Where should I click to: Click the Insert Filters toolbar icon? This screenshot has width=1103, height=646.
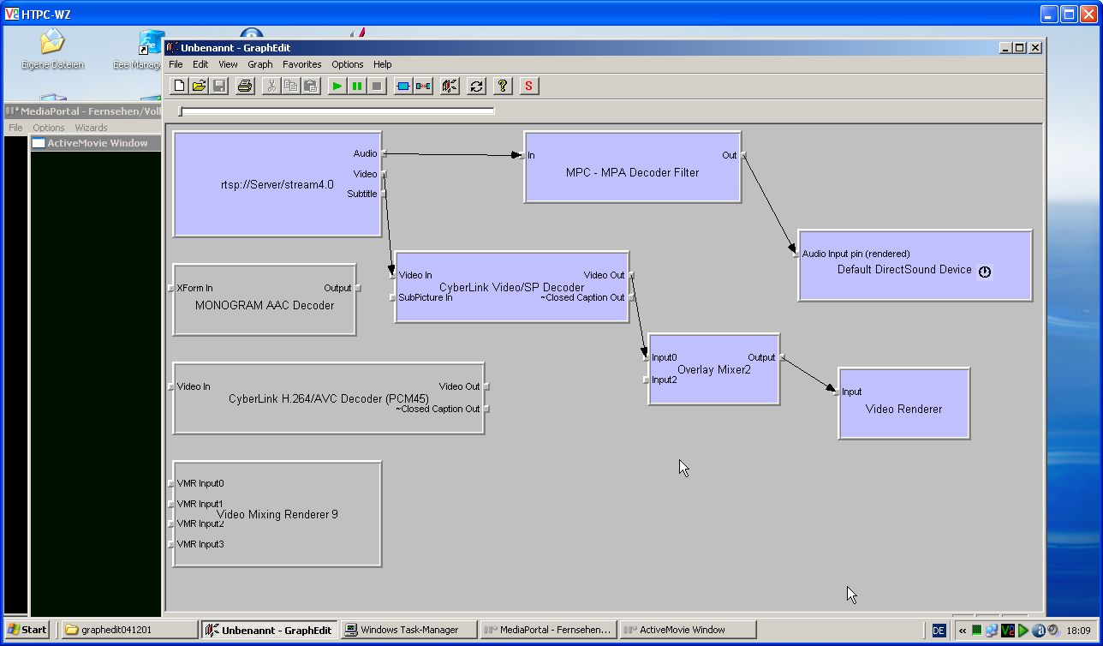pos(403,86)
